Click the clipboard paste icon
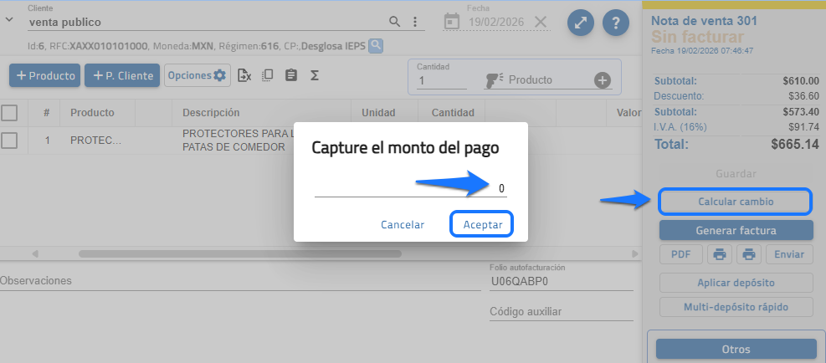Screen dimensions: 826x363 click(290, 75)
